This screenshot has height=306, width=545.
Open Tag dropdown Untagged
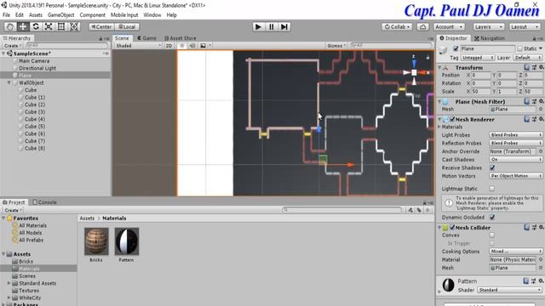tap(477, 58)
